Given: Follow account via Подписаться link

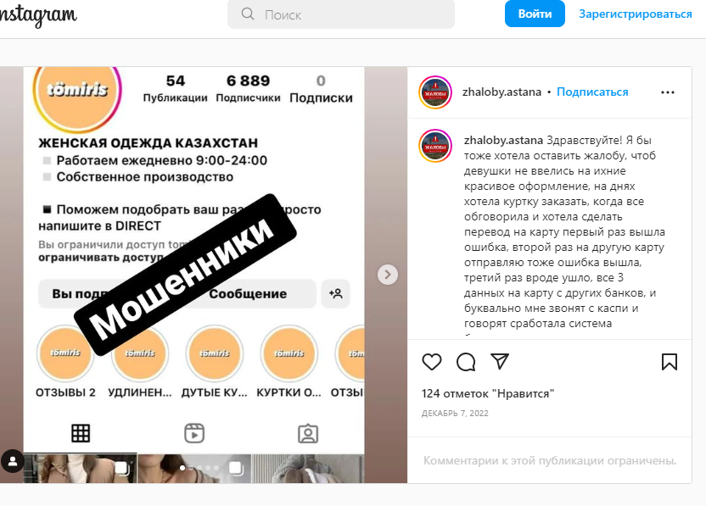Looking at the screenshot, I should coord(592,92).
